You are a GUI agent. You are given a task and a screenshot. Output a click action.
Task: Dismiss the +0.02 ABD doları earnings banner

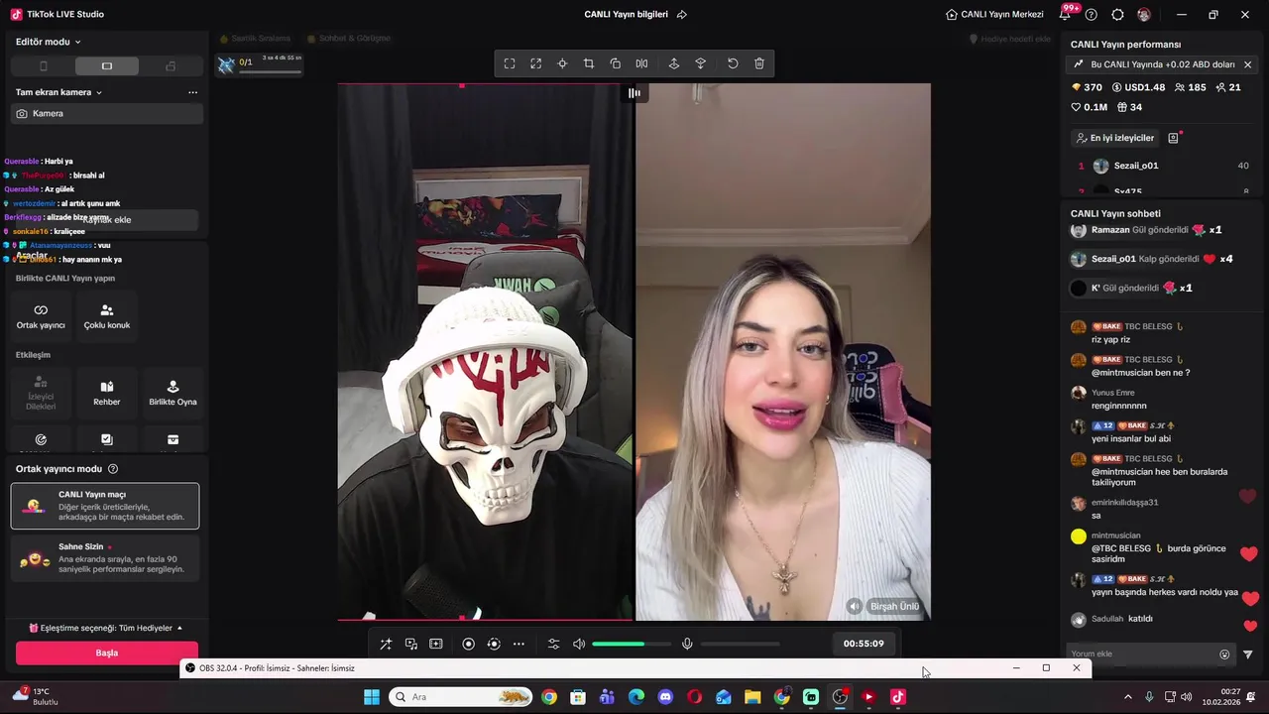pos(1247,64)
